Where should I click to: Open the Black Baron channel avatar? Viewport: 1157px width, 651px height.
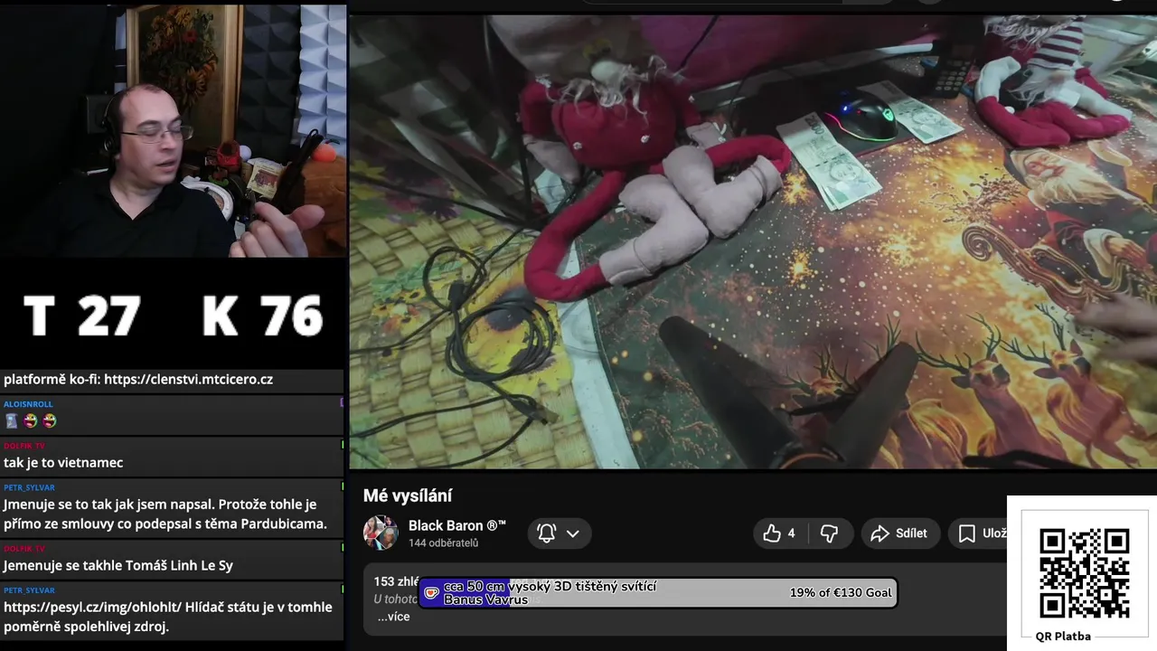tap(381, 533)
